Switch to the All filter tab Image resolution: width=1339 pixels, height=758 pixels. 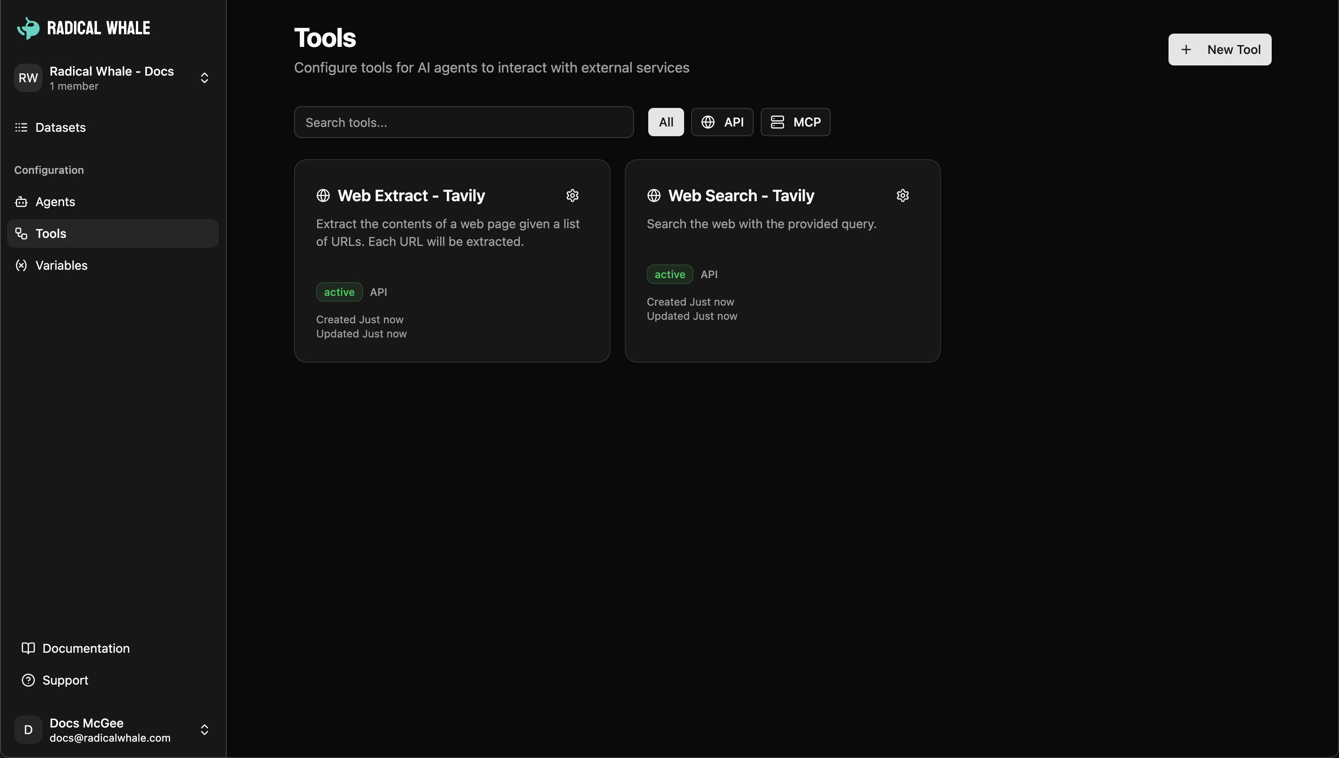(666, 122)
